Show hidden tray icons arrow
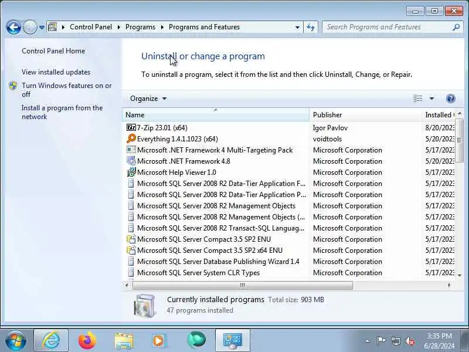This screenshot has width=469, height=352. point(368,341)
